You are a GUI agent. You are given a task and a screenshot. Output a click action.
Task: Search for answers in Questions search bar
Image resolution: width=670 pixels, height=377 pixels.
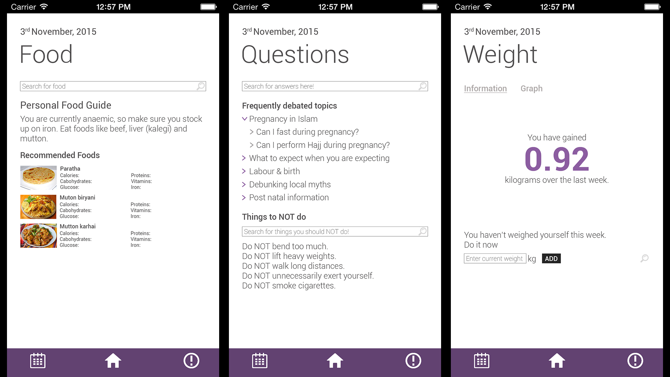pos(335,86)
